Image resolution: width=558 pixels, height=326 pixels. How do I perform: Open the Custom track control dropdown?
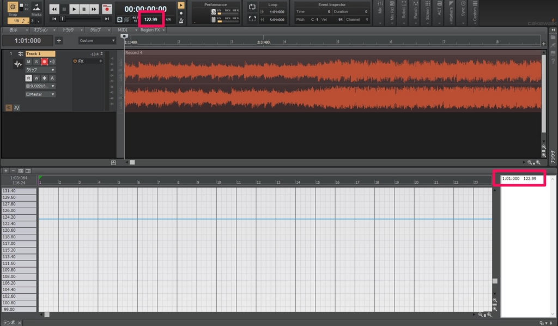tap(97, 40)
